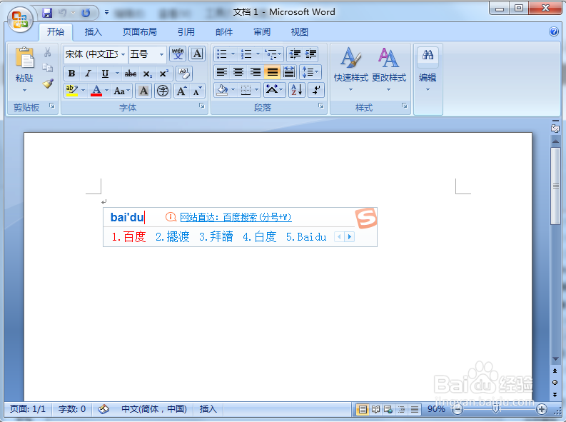Shrink font size with the smaller A
566x422 pixels.
[x=197, y=91]
